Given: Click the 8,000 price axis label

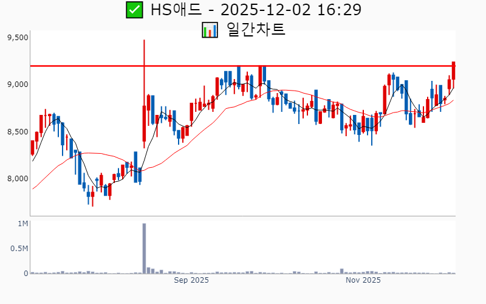Looking at the screenshot, I should click(x=18, y=178).
